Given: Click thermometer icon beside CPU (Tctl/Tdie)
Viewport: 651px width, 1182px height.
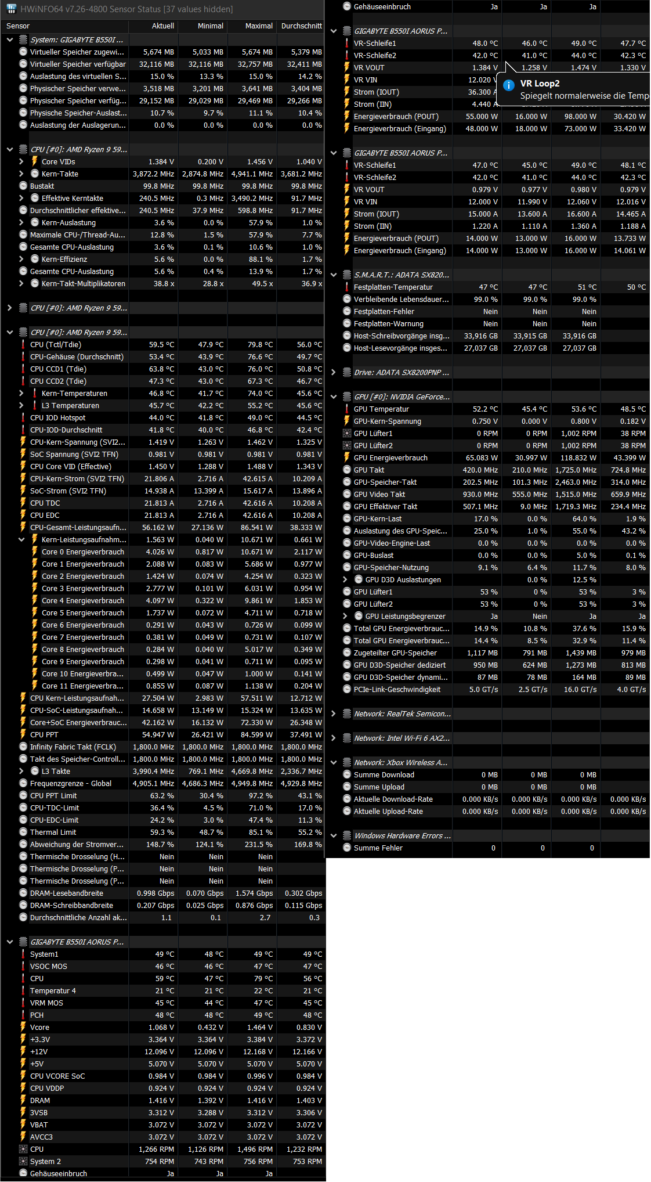Looking at the screenshot, I should (x=23, y=344).
